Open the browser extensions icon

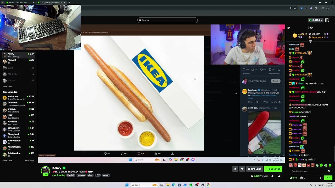click(316, 8)
